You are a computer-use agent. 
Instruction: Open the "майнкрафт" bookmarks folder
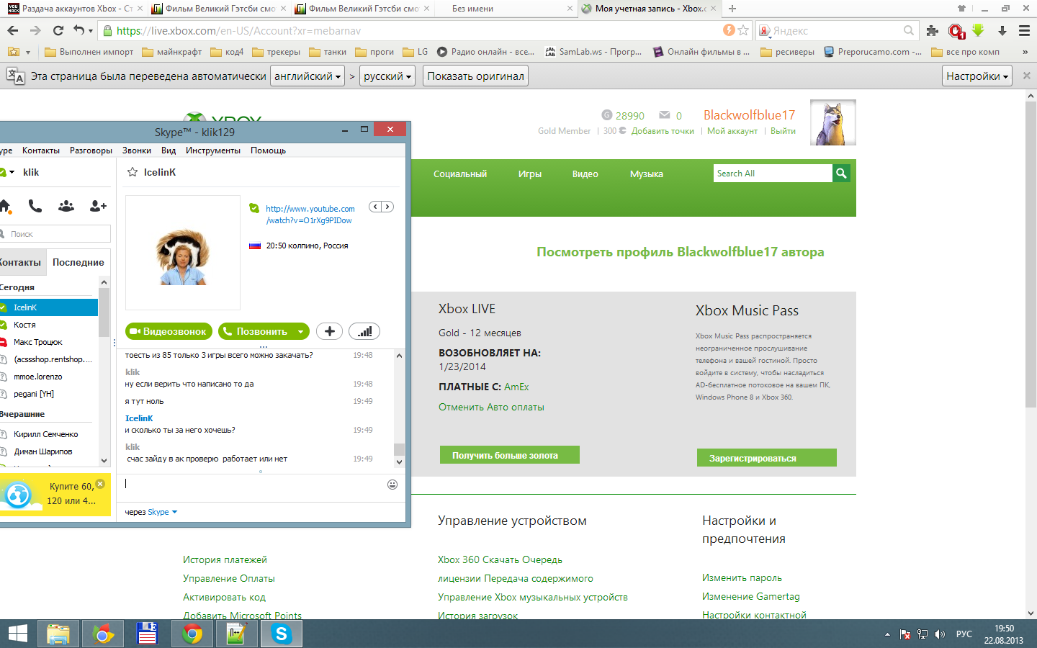point(172,52)
